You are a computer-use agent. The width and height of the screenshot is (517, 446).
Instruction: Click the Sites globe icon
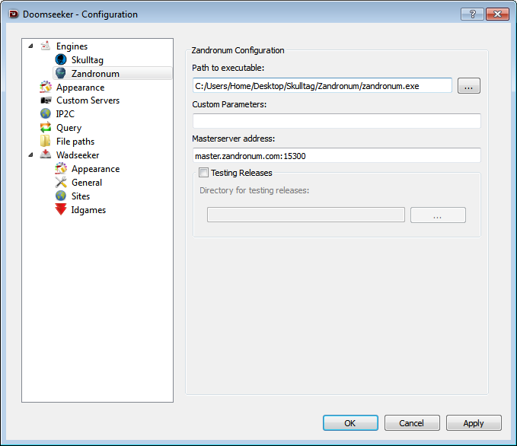coord(61,196)
